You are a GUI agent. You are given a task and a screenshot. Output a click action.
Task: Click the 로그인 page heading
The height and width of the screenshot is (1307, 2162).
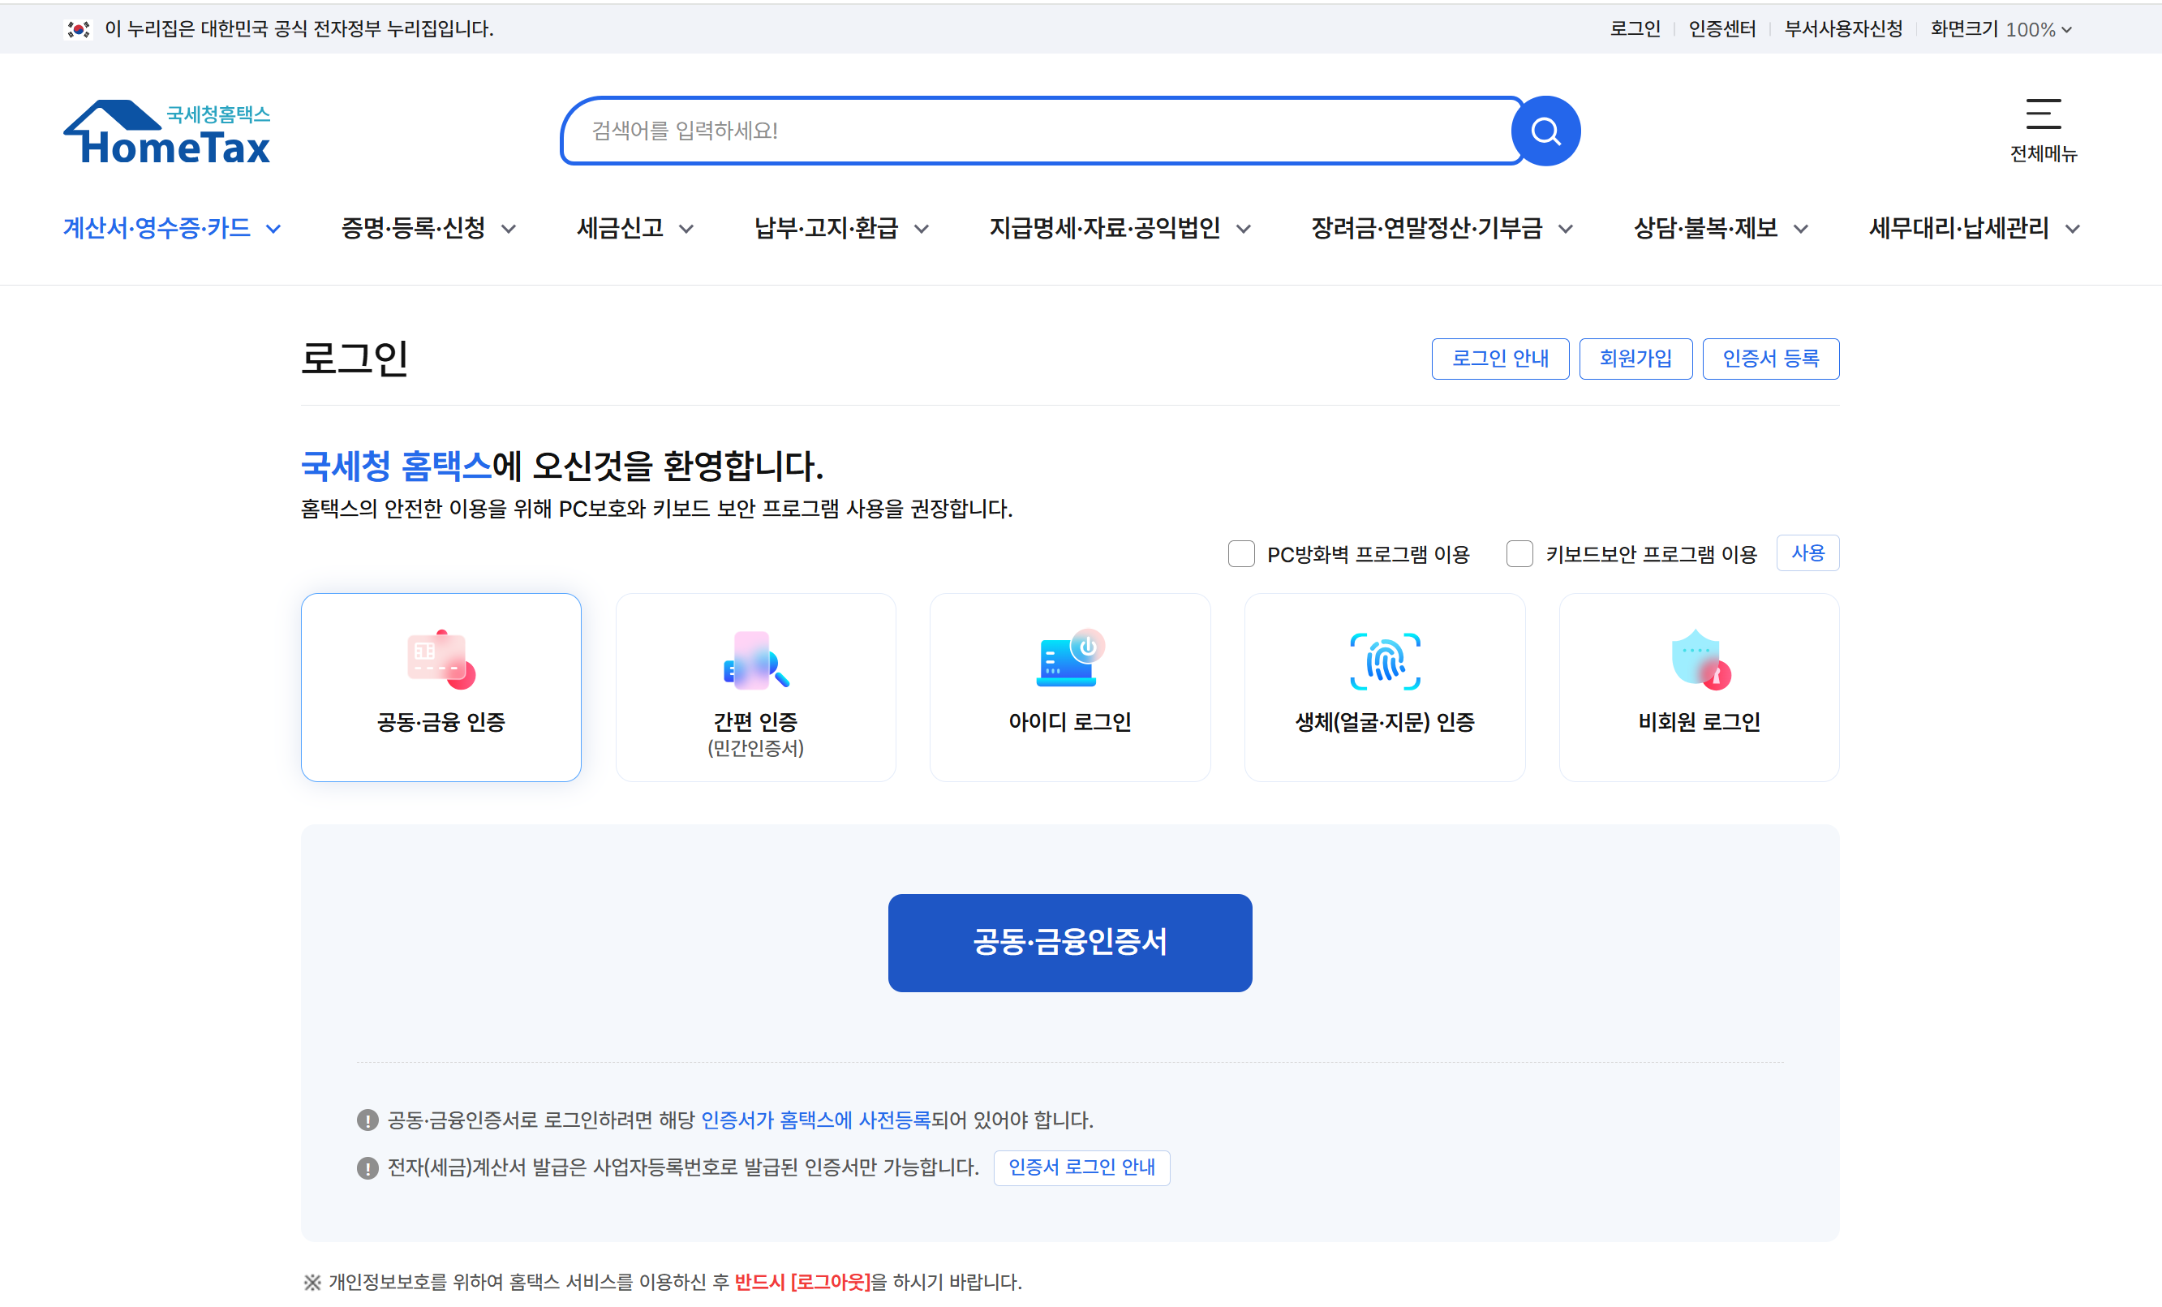355,358
